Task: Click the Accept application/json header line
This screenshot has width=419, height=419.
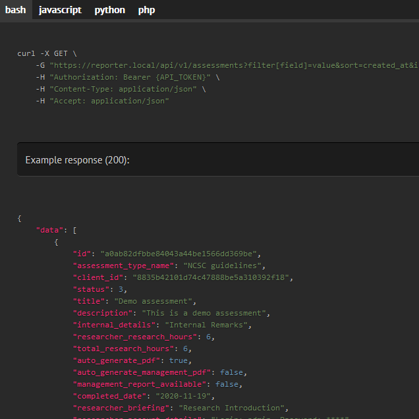Action: (102, 101)
